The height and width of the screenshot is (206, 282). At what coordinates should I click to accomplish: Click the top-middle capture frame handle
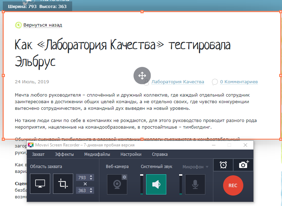point(142,12)
